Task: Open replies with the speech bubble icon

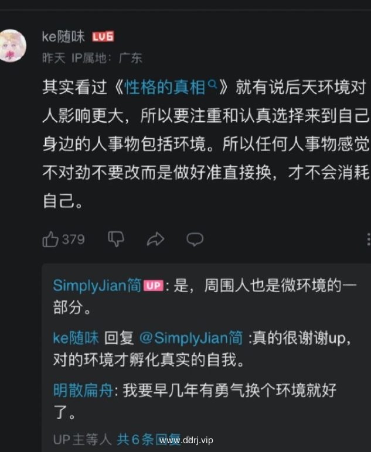Action: point(195,239)
